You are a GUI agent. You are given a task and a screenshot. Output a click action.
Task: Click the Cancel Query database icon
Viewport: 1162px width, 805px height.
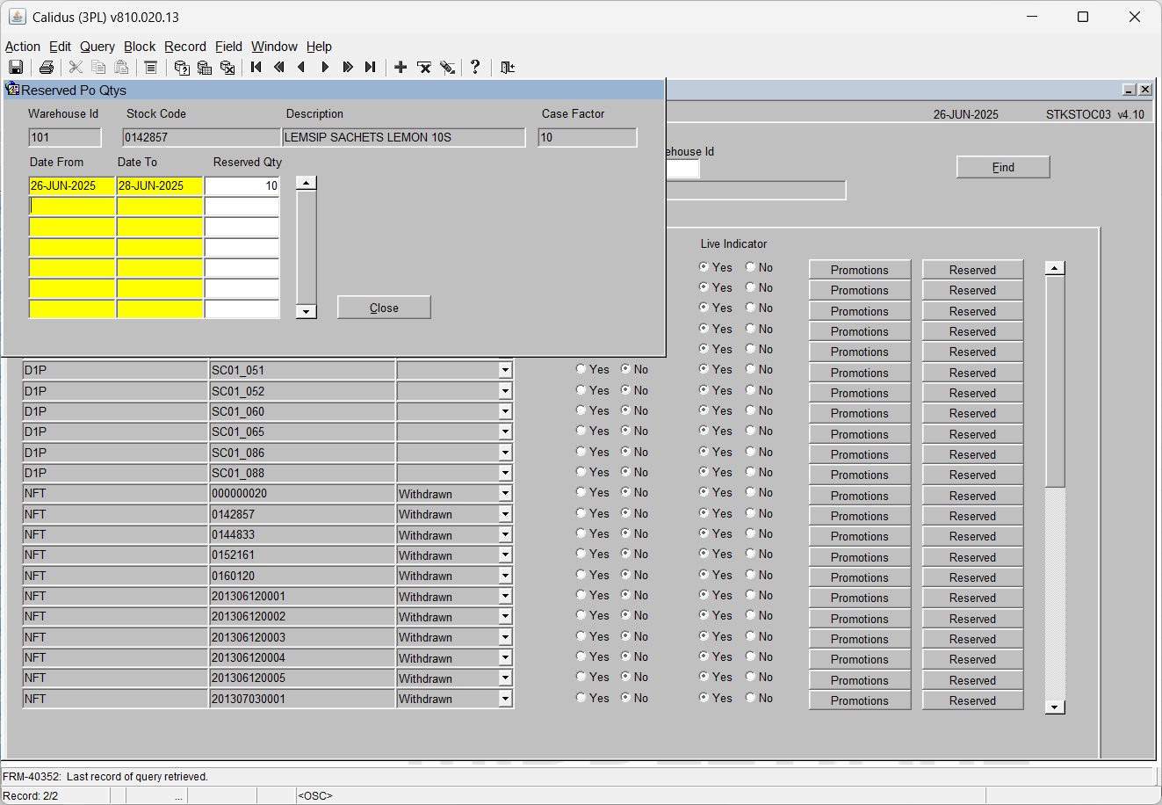pyautogui.click(x=227, y=68)
